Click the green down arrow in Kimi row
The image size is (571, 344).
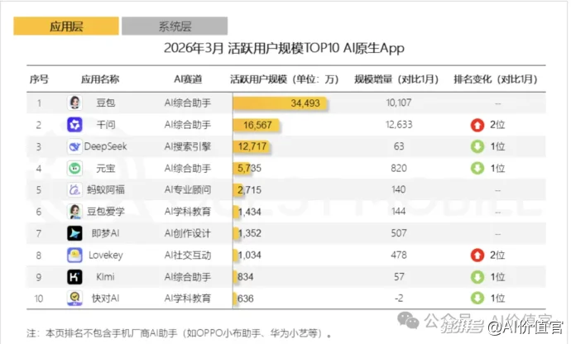click(x=477, y=277)
